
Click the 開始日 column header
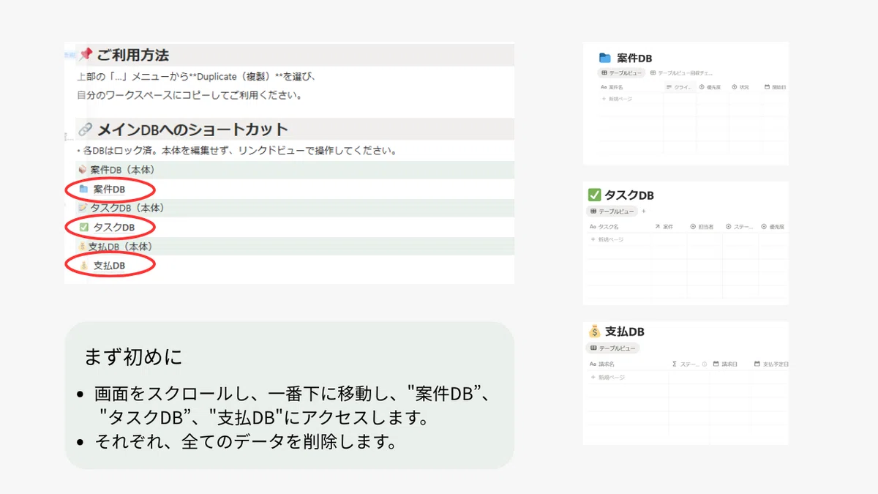(776, 87)
